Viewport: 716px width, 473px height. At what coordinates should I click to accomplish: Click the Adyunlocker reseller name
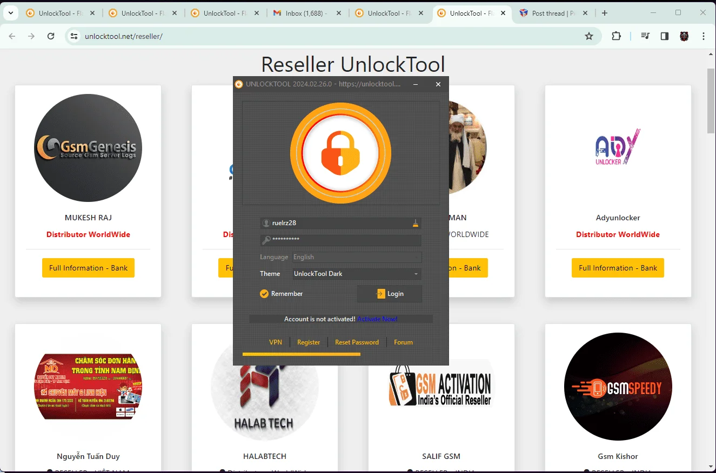click(x=618, y=218)
